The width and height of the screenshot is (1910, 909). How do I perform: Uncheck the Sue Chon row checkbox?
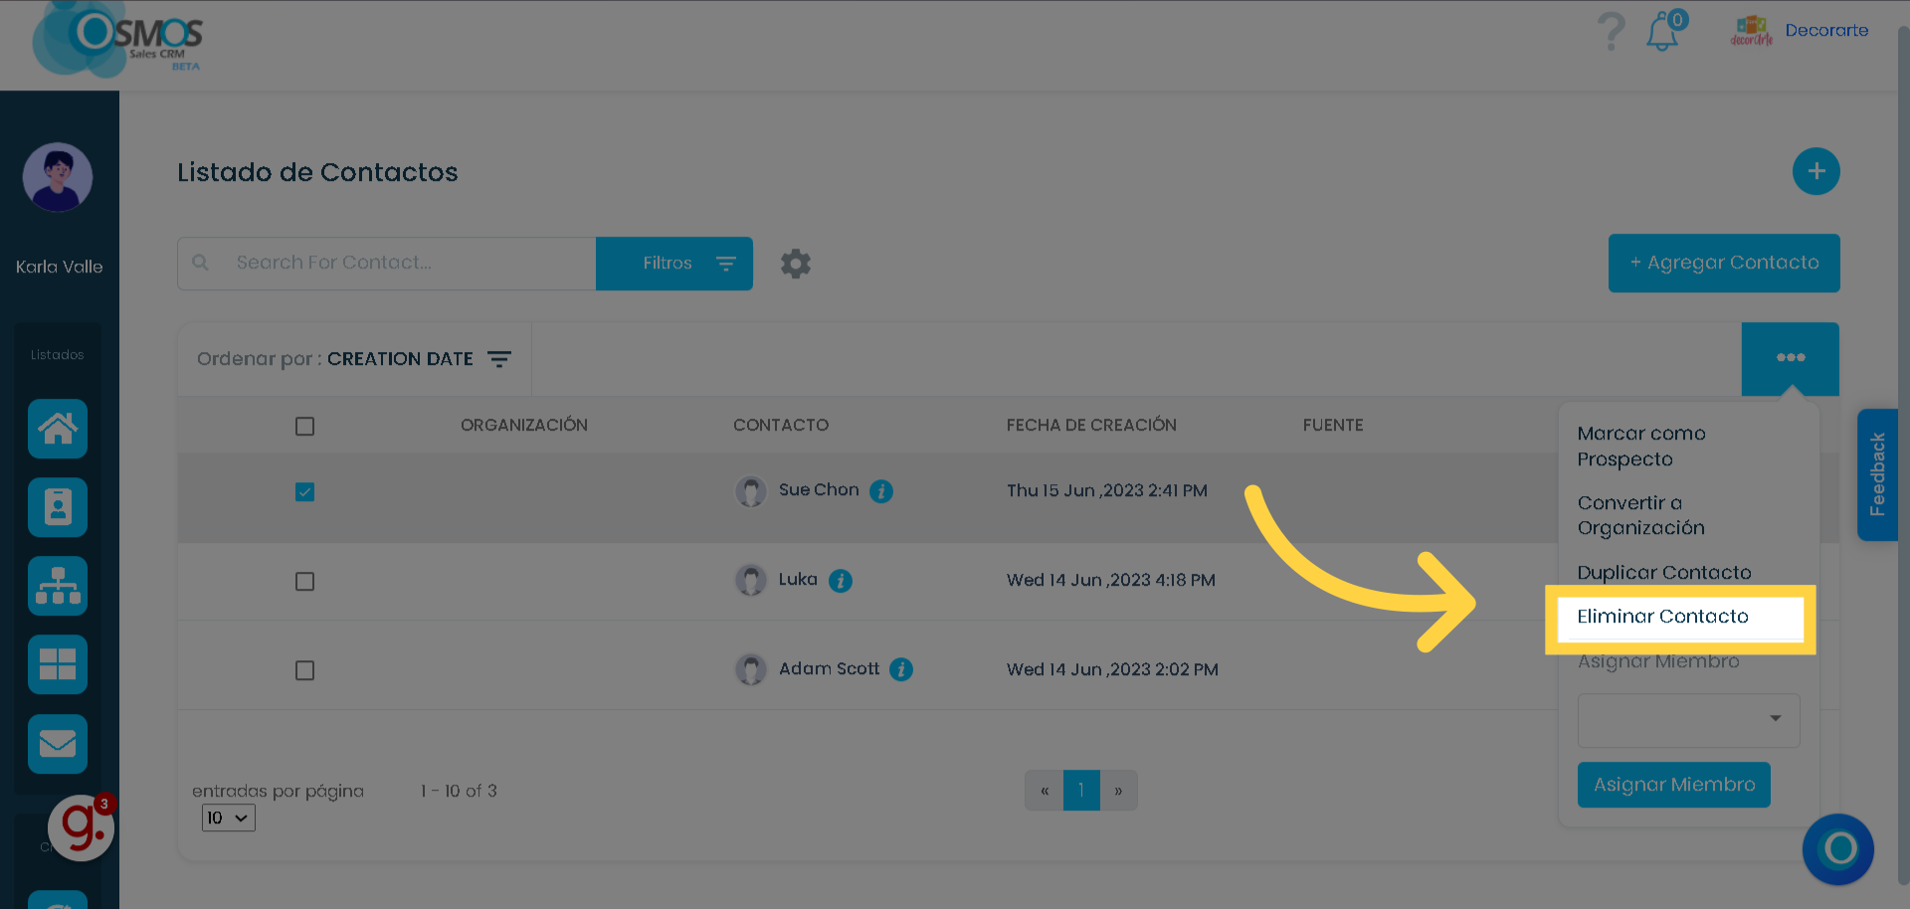305,492
